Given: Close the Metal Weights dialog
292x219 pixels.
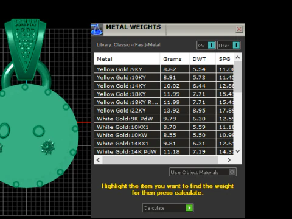Looking at the screenshot, I should click(x=239, y=29).
